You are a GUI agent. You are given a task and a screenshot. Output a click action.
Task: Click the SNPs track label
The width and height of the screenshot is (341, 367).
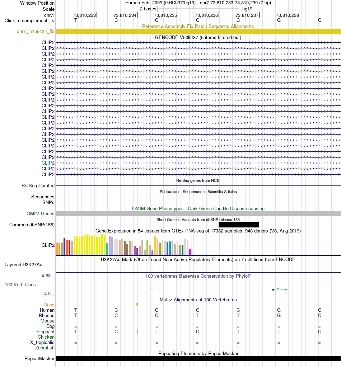48,202
